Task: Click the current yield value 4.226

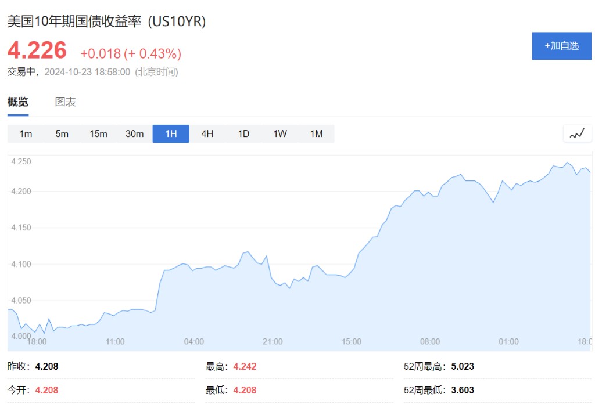Action: pyautogui.click(x=37, y=51)
